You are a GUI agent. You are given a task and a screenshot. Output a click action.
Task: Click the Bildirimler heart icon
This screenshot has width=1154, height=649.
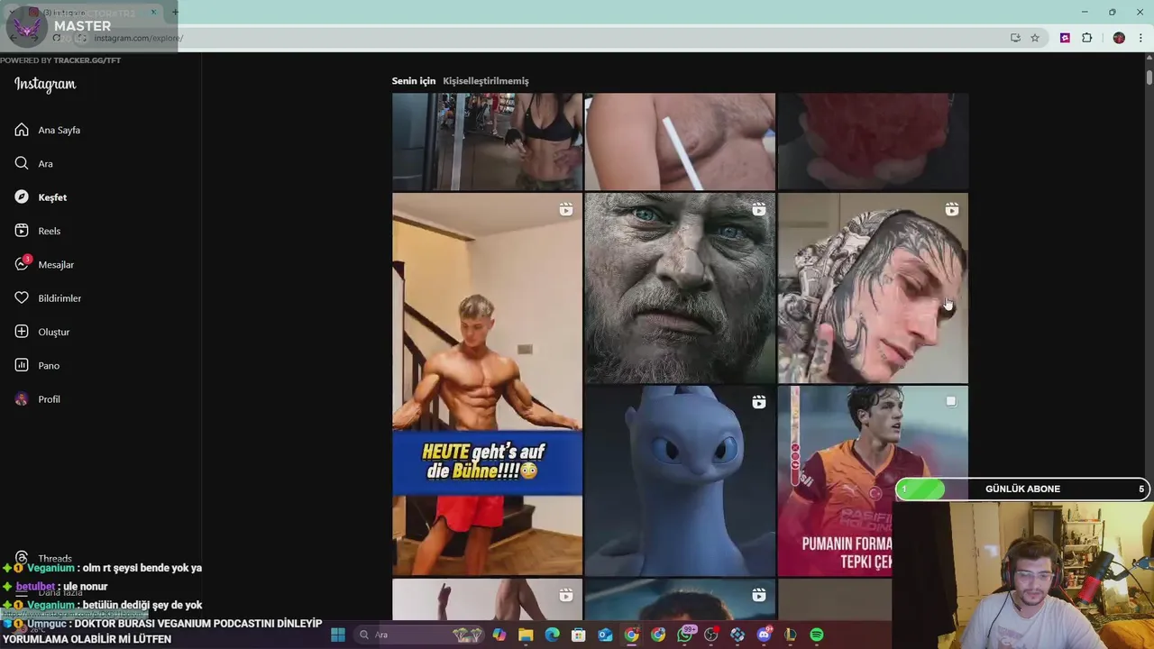(x=22, y=297)
